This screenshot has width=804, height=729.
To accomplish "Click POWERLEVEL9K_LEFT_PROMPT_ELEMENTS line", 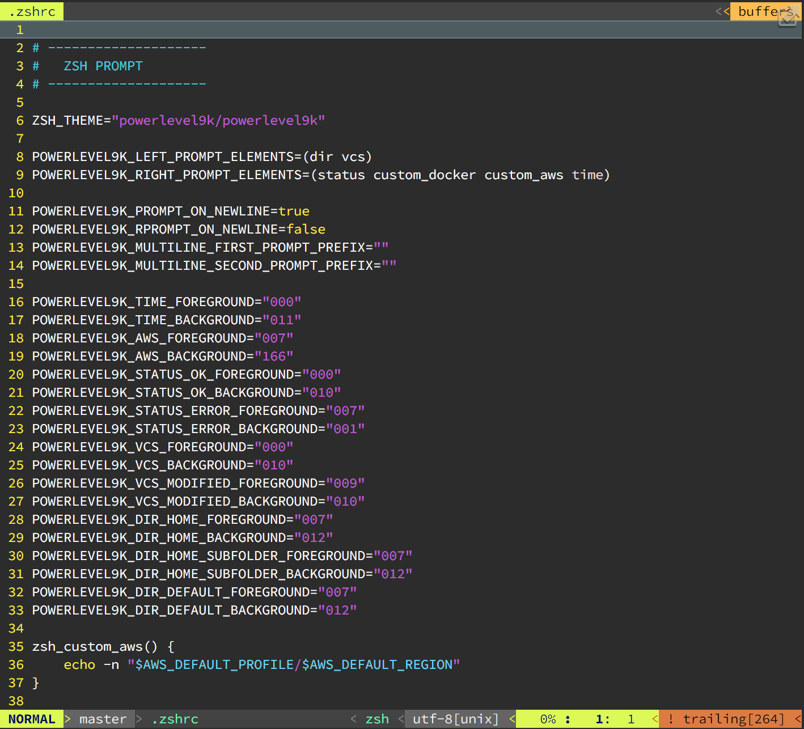I will [x=202, y=156].
